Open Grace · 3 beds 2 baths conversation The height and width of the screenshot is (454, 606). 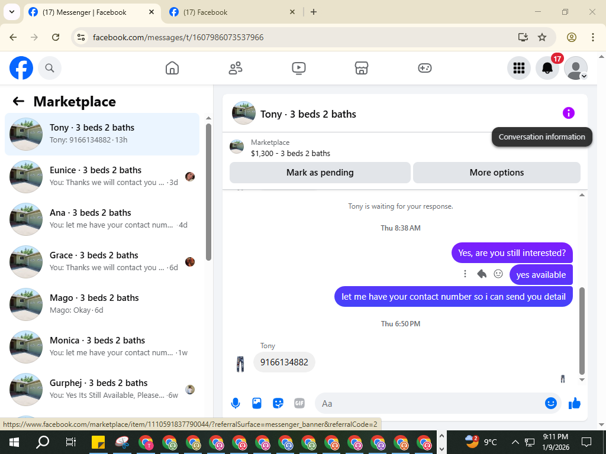pos(102,261)
